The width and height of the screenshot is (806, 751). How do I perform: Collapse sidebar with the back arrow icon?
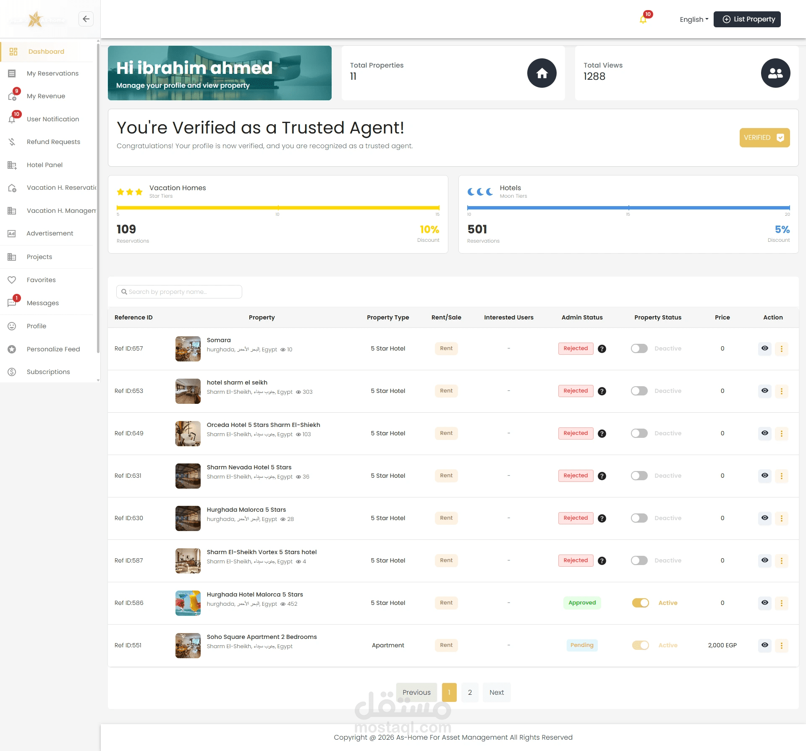tap(86, 19)
